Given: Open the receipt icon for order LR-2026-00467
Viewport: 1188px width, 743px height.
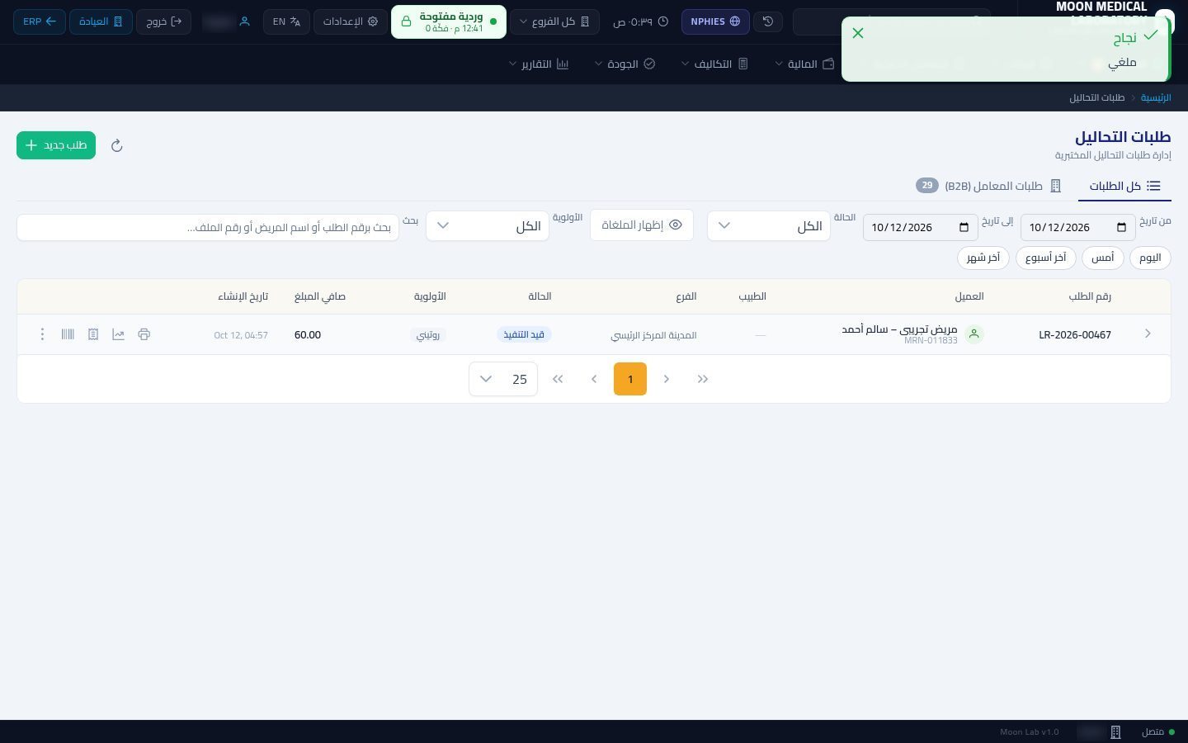Looking at the screenshot, I should (x=93, y=334).
